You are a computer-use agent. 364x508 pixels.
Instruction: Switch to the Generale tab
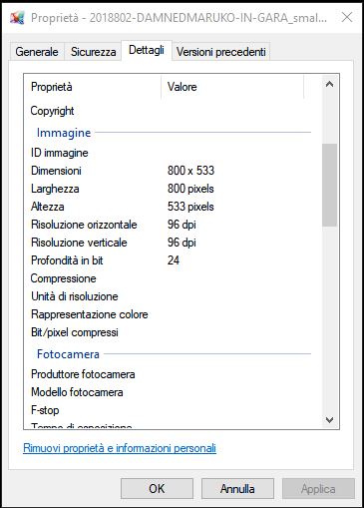tap(37, 52)
